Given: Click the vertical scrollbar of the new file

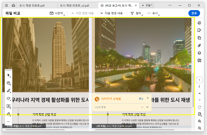Looking at the screenshot, I should (193, 90).
